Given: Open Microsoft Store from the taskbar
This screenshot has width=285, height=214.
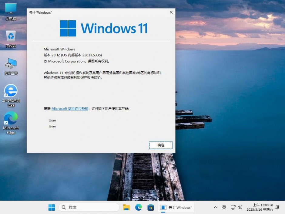Looking at the screenshot, I should [151, 207].
